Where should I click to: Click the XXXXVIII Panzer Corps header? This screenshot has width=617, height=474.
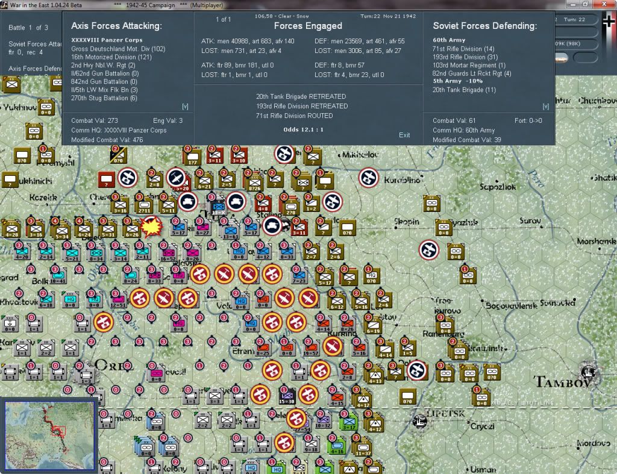pyautogui.click(x=107, y=40)
